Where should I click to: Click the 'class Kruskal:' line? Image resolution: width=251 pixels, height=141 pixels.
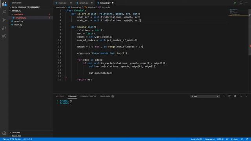click(x=76, y=11)
